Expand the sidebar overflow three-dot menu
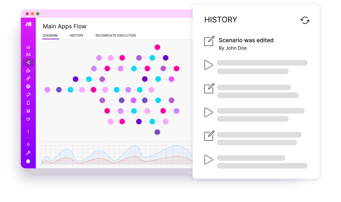This screenshot has height=202, width=341. point(28,131)
